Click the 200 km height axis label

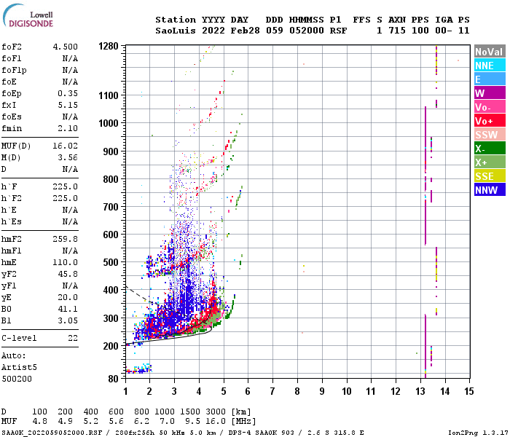click(x=111, y=346)
